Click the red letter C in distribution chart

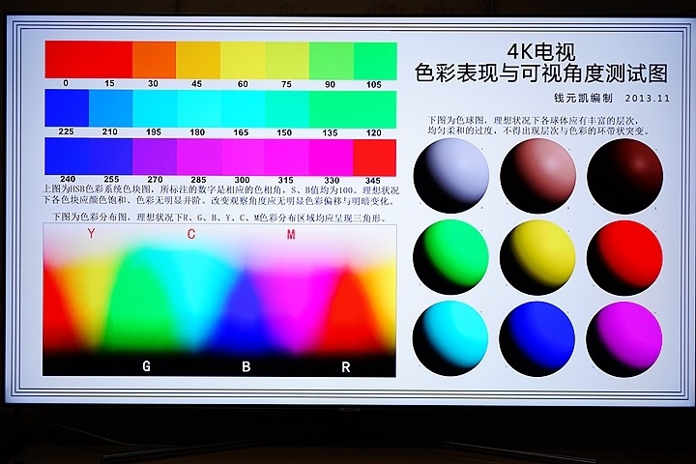(x=190, y=234)
